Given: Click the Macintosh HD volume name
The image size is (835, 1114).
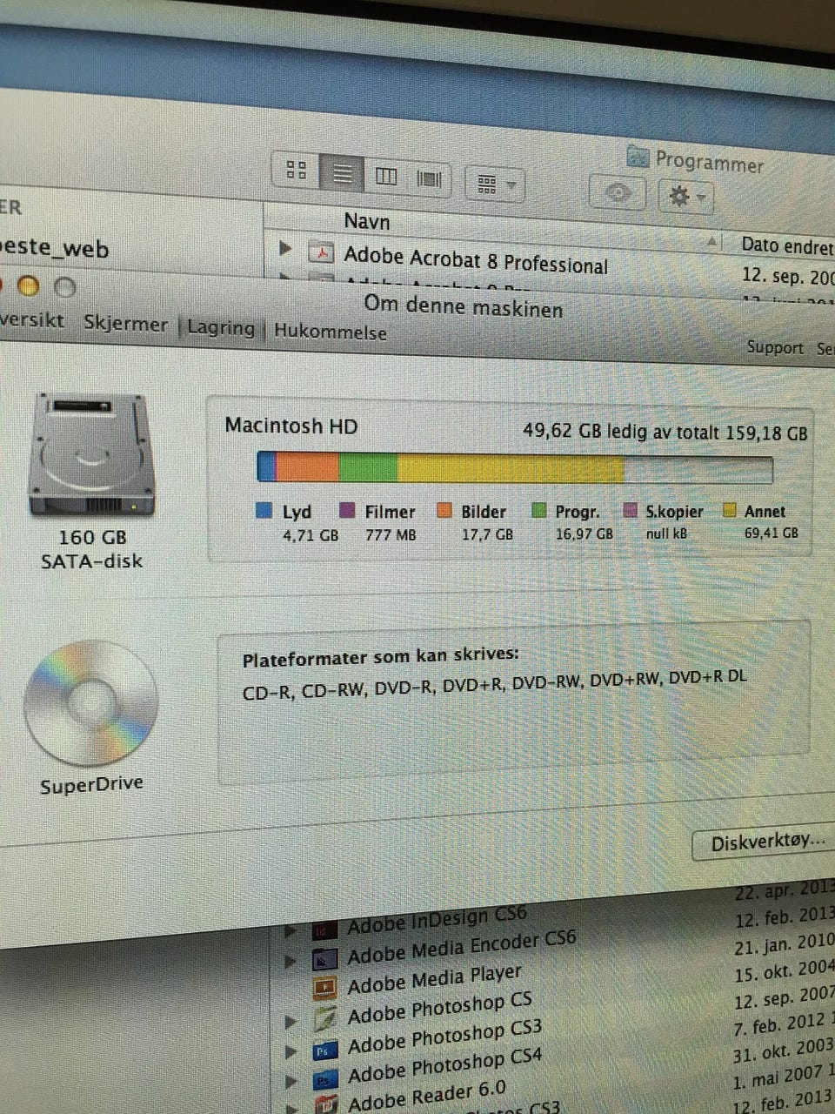Looking at the screenshot, I should pos(291,426).
